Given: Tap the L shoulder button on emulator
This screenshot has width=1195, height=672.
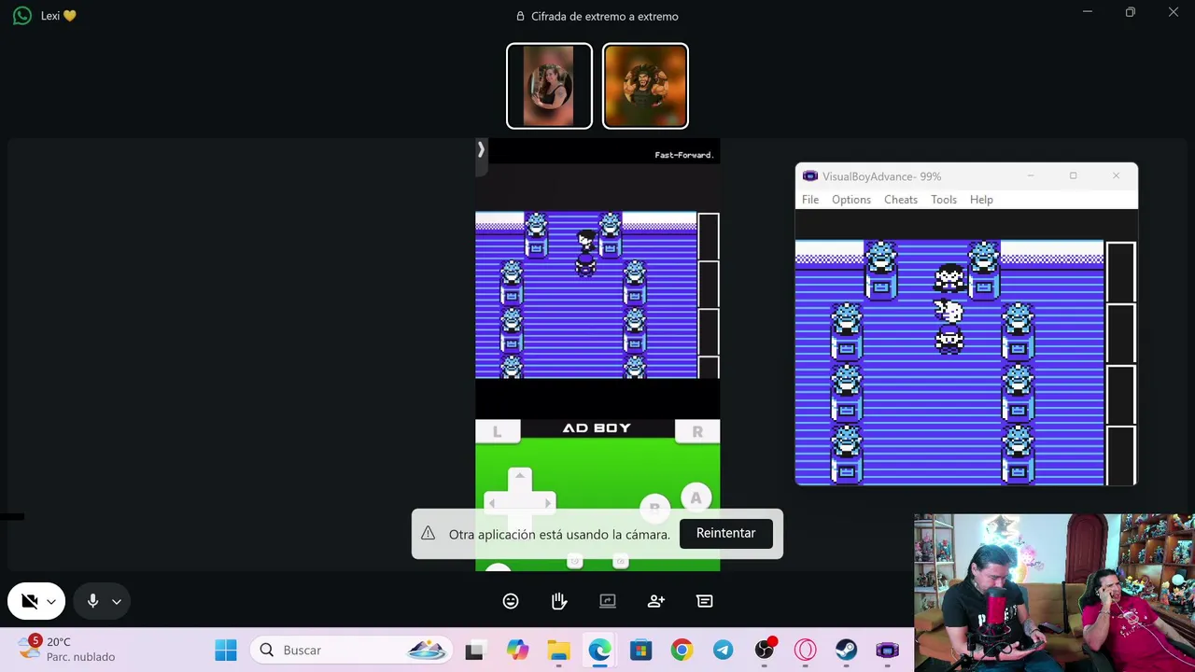Looking at the screenshot, I should (498, 431).
